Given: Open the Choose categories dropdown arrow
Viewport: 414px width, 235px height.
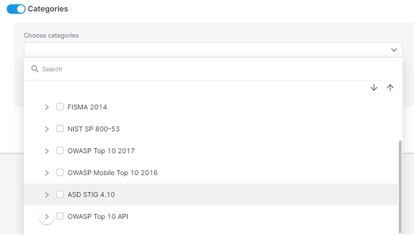Looking at the screenshot, I should click(394, 50).
